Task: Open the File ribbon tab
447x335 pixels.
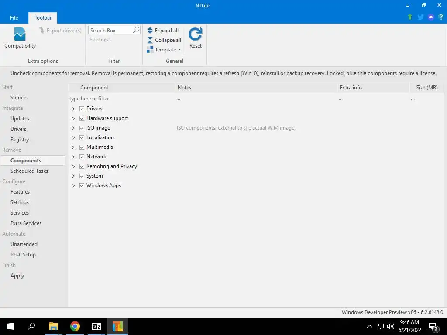Action: (x=14, y=17)
